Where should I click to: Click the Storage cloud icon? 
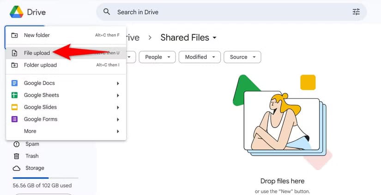(x=17, y=168)
